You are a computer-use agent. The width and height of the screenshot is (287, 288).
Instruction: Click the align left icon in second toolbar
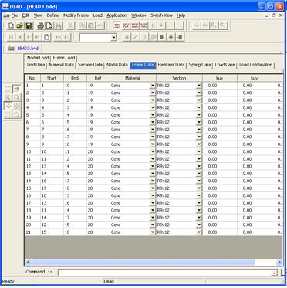coord(162,37)
